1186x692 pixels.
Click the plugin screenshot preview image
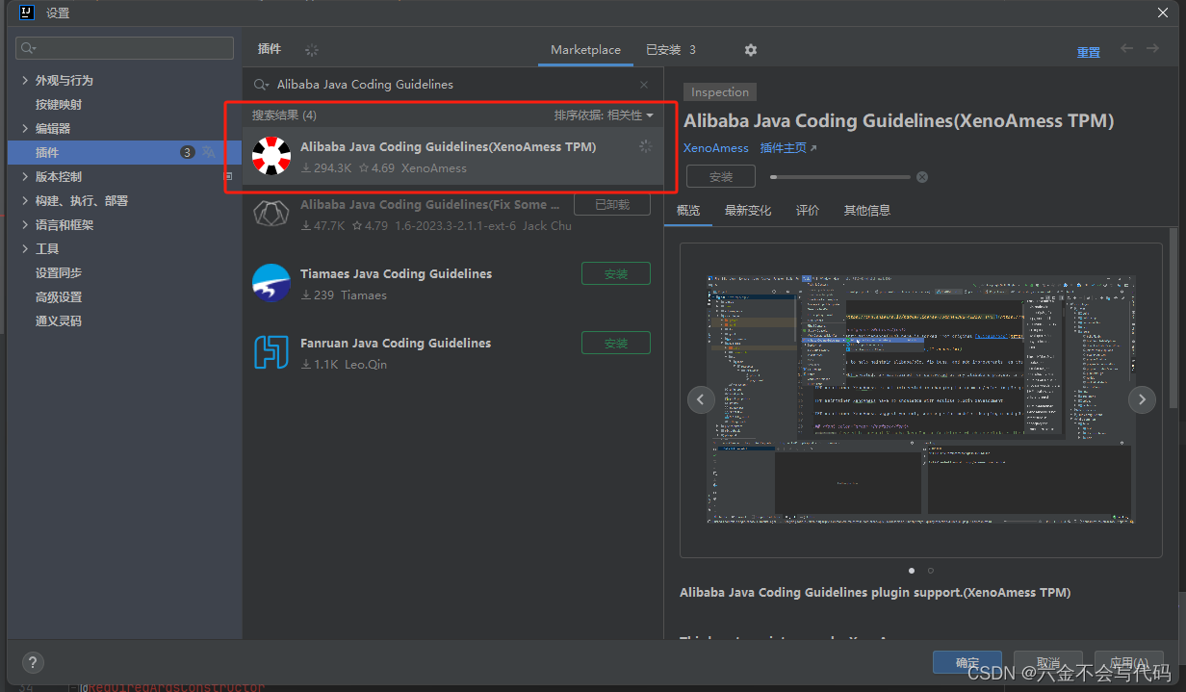pyautogui.click(x=921, y=399)
